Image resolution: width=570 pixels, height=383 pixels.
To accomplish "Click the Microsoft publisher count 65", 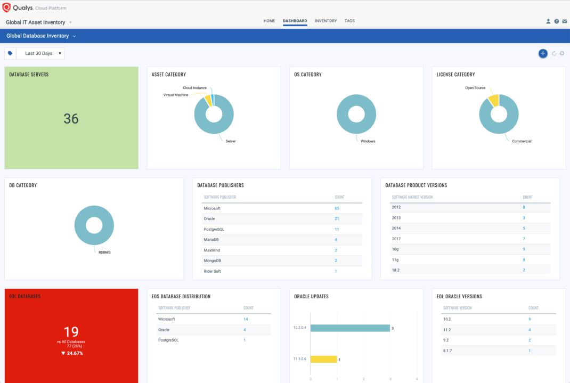I will pos(337,208).
